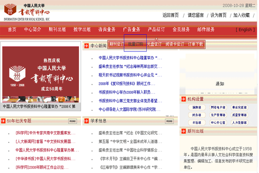Open the 网络电子部 department button
The image size is (259, 173).
pyautogui.click(x=218, y=107)
